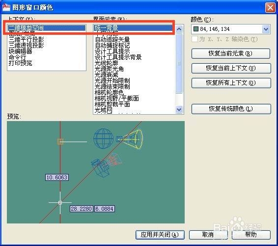Click the globe wireframe in preview
The image size is (278, 246).
[x=103, y=138]
